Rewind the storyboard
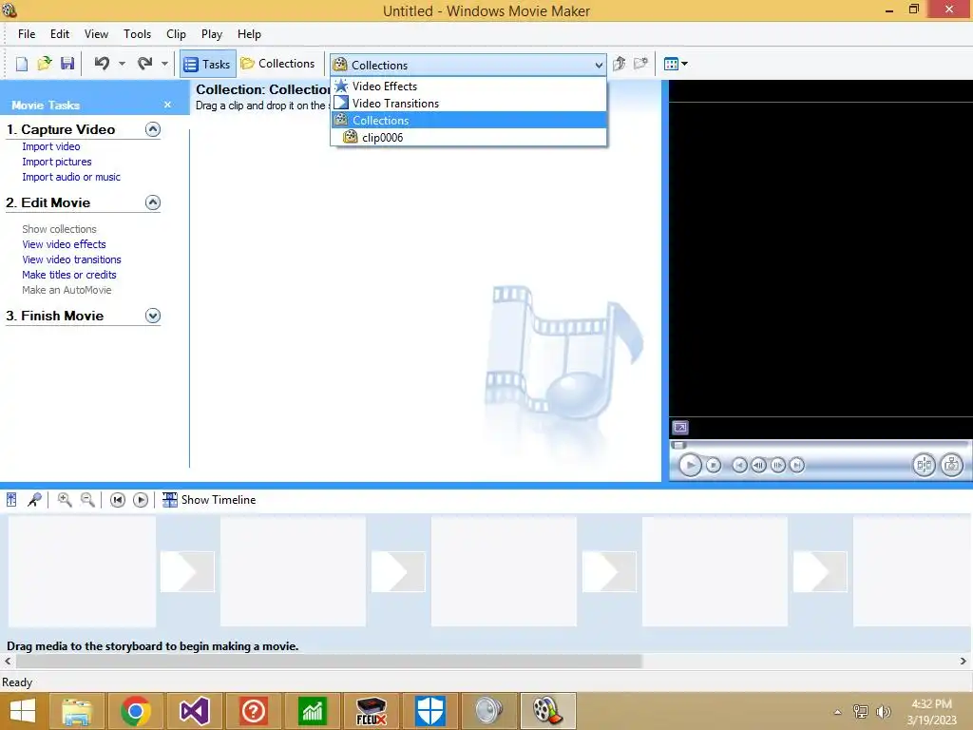This screenshot has width=973, height=730. tap(117, 500)
